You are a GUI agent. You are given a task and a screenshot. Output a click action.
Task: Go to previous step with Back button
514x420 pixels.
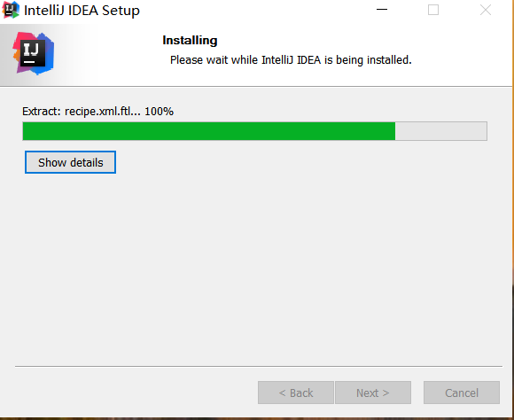pos(296,393)
